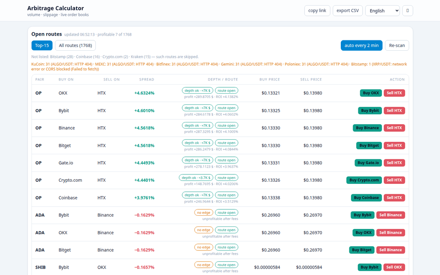Click the +4.6324% spread value
The width and height of the screenshot is (440, 275).
pos(144,93)
